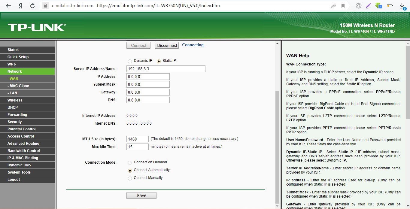Click the main form scrollbar up arrow
Image resolution: width=410 pixels, height=209 pixels.
click(x=277, y=44)
